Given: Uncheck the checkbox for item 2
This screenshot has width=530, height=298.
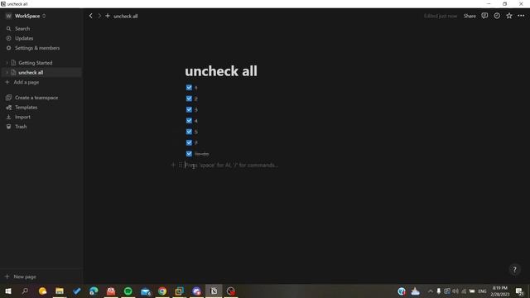Looking at the screenshot, I should 189,99.
